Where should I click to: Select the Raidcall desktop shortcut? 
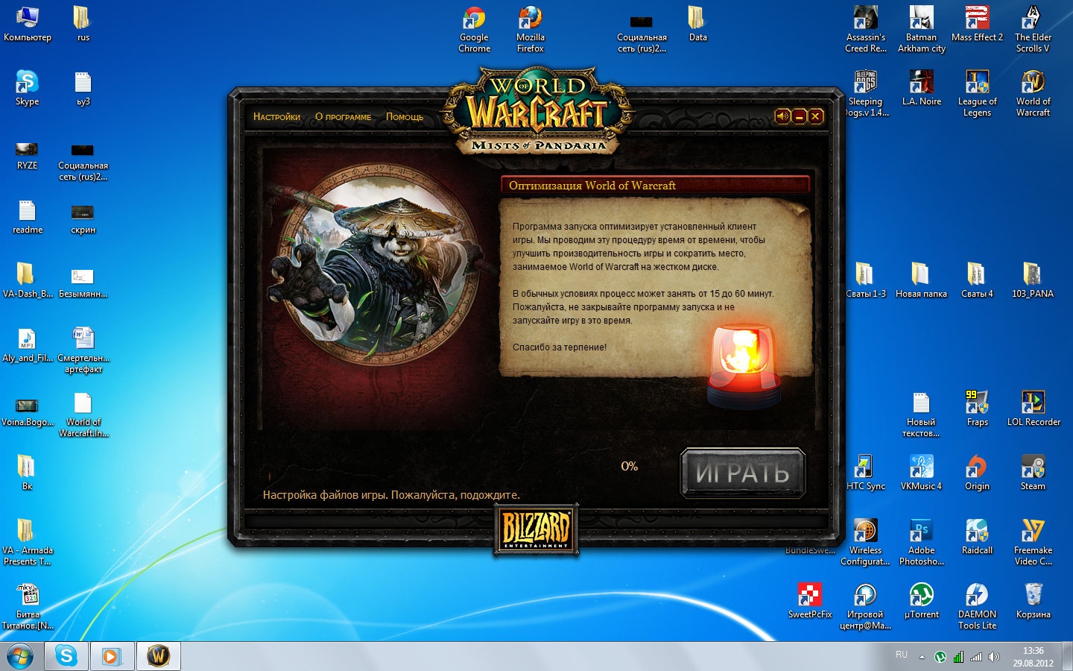click(977, 538)
